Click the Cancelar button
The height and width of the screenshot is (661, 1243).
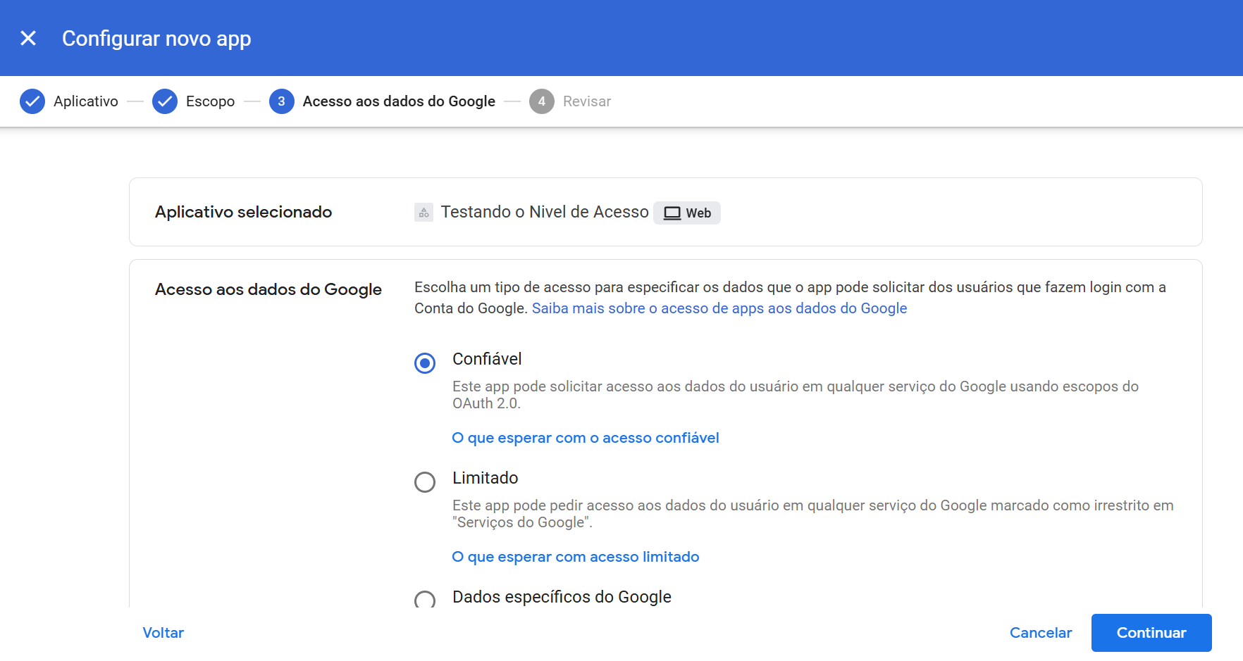click(1040, 633)
